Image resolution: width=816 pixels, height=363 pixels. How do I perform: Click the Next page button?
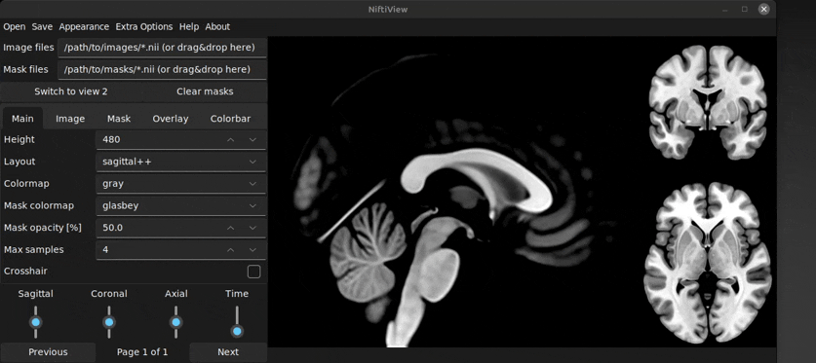pos(228,352)
